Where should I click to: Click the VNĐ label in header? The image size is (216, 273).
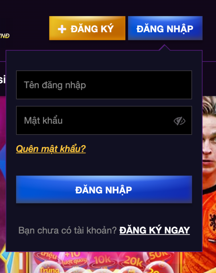click(x=5, y=36)
